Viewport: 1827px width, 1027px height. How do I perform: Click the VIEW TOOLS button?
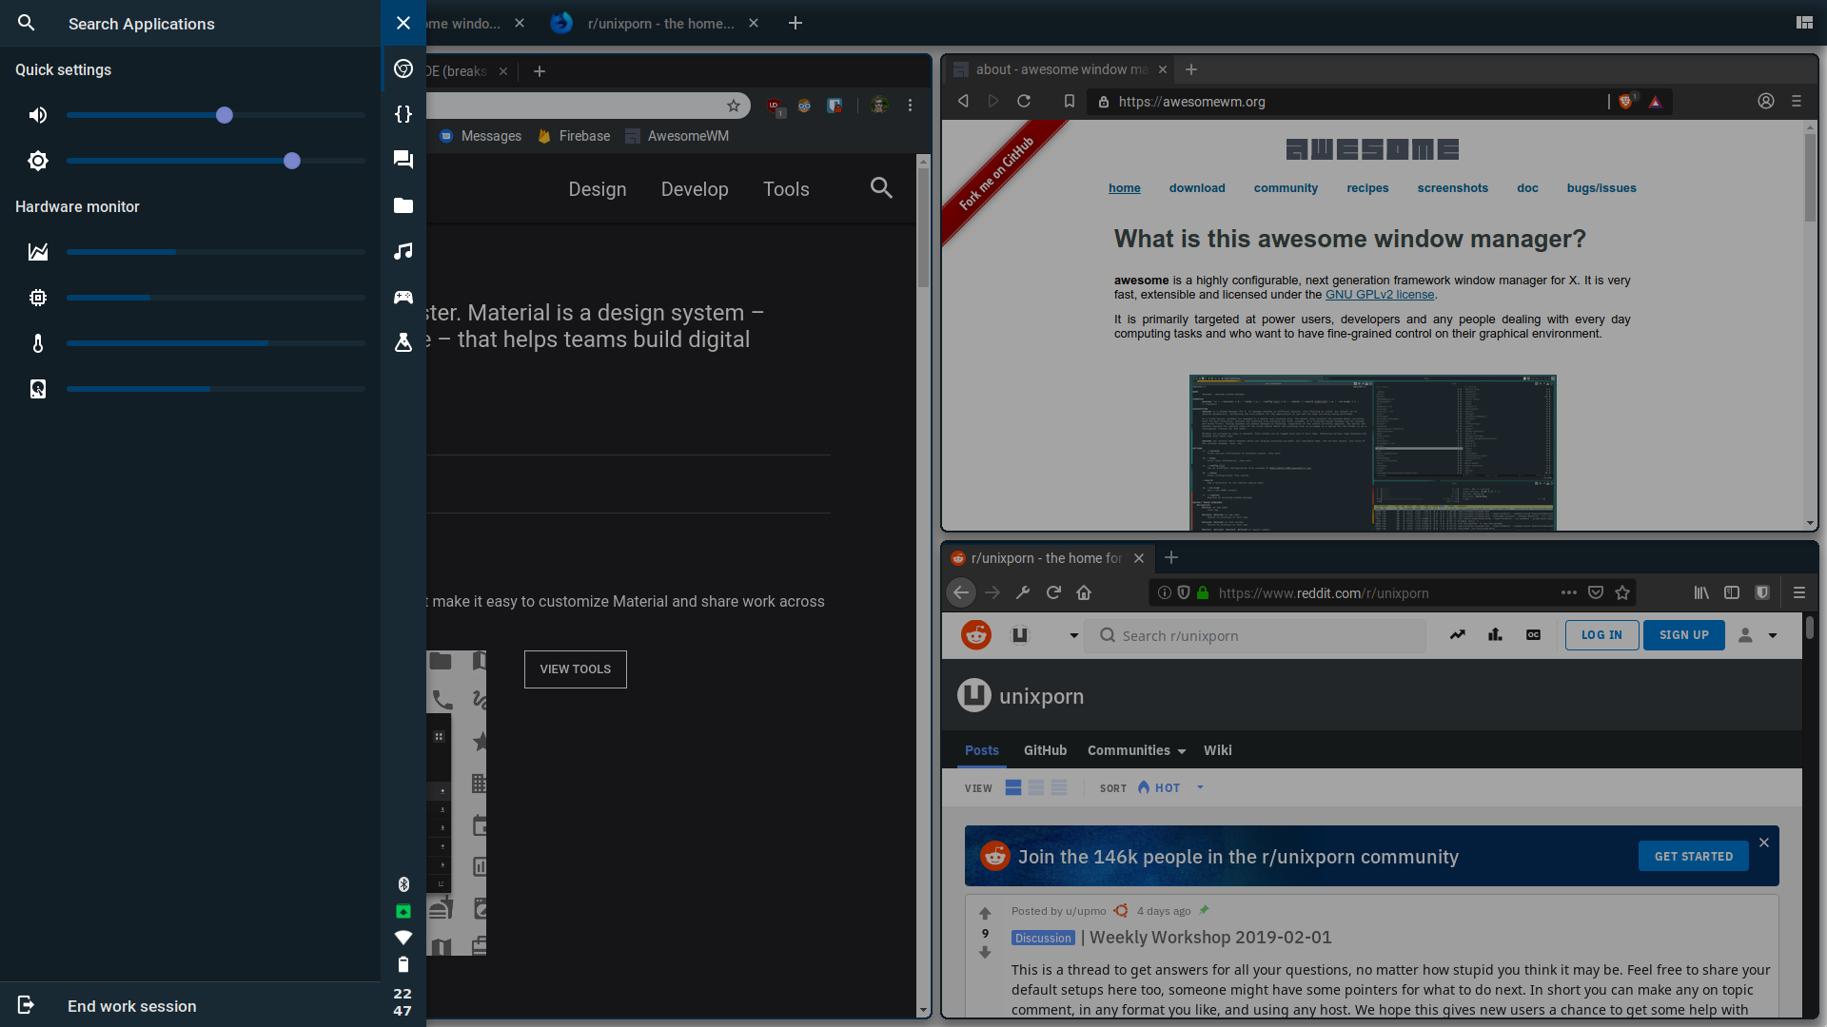tap(575, 669)
